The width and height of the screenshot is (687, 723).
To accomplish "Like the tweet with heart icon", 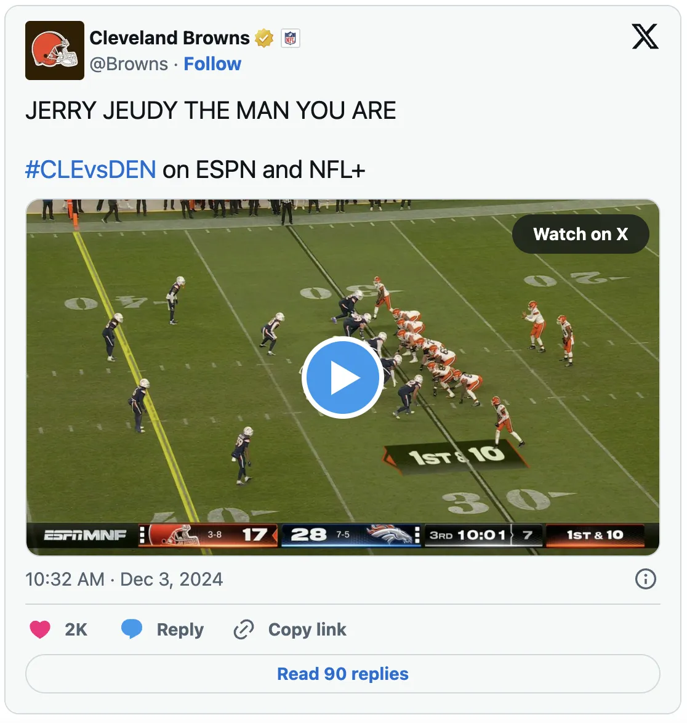I will [x=40, y=629].
